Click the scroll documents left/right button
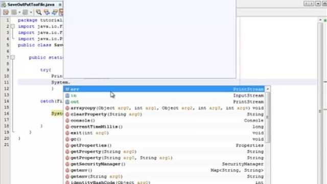Viewport: 327px width, 184px height. tap(309, 4)
